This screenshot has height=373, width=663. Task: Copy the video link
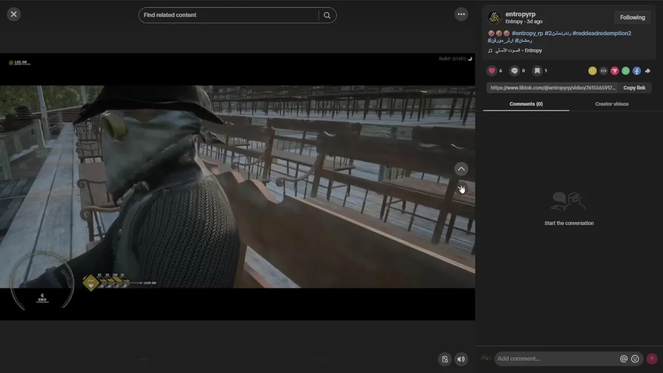point(634,88)
